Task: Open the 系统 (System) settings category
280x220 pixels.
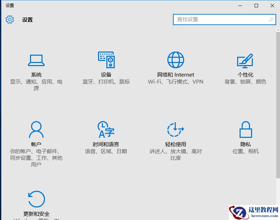Action: pyautogui.click(x=36, y=66)
